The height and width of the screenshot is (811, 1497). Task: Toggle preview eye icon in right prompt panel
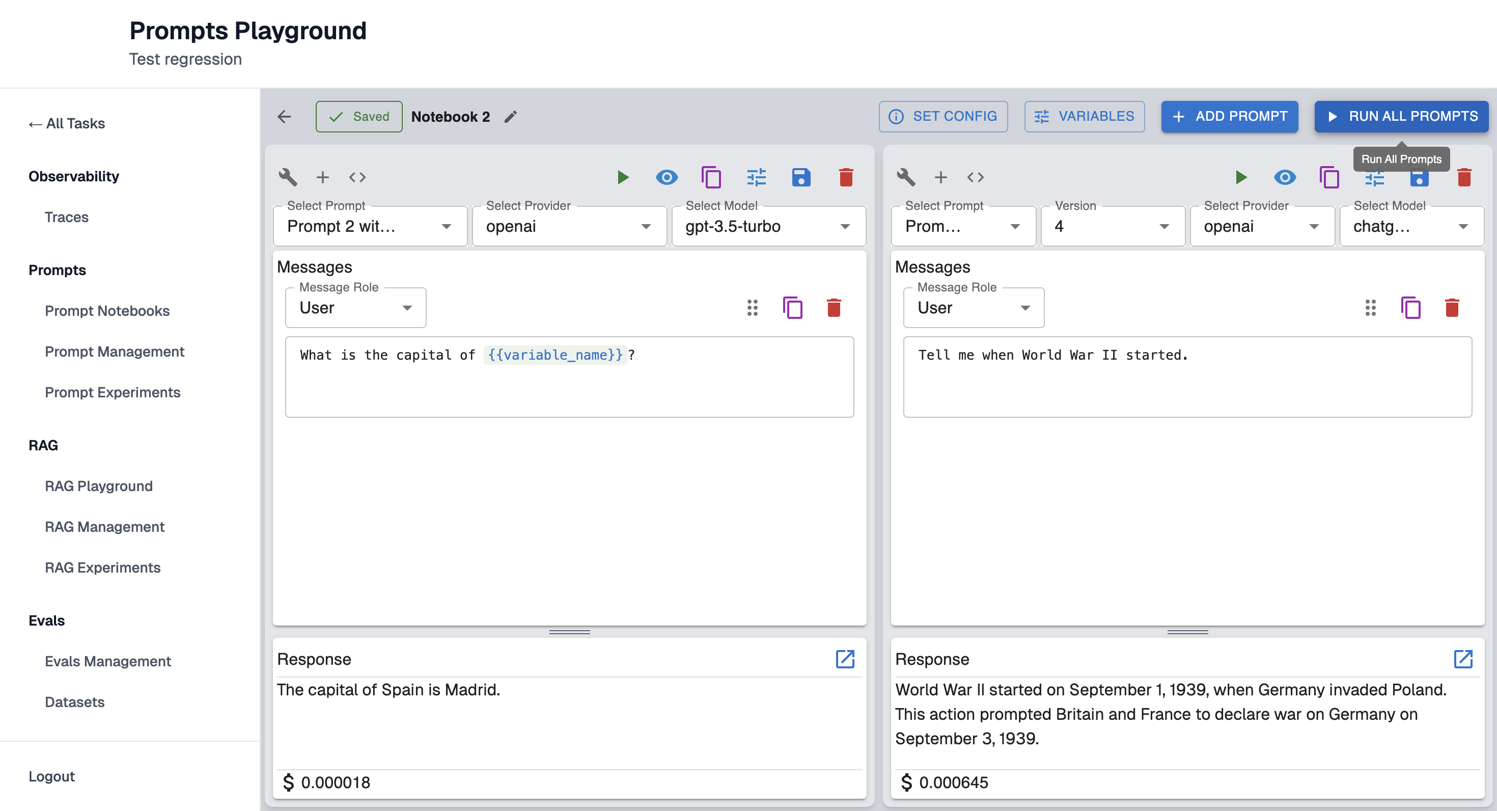(x=1284, y=177)
